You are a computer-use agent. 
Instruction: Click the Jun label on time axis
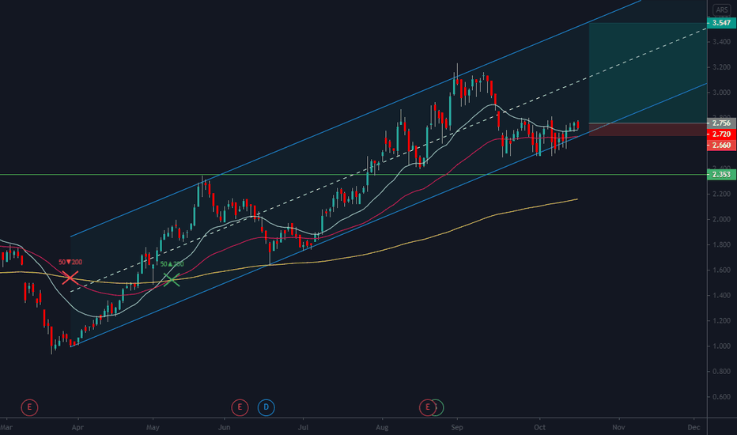point(225,427)
